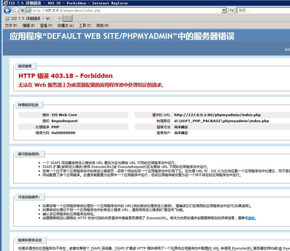This screenshot has width=290, height=251.
Task: Open the 工具(T) menu
Action: (x=85, y=25)
